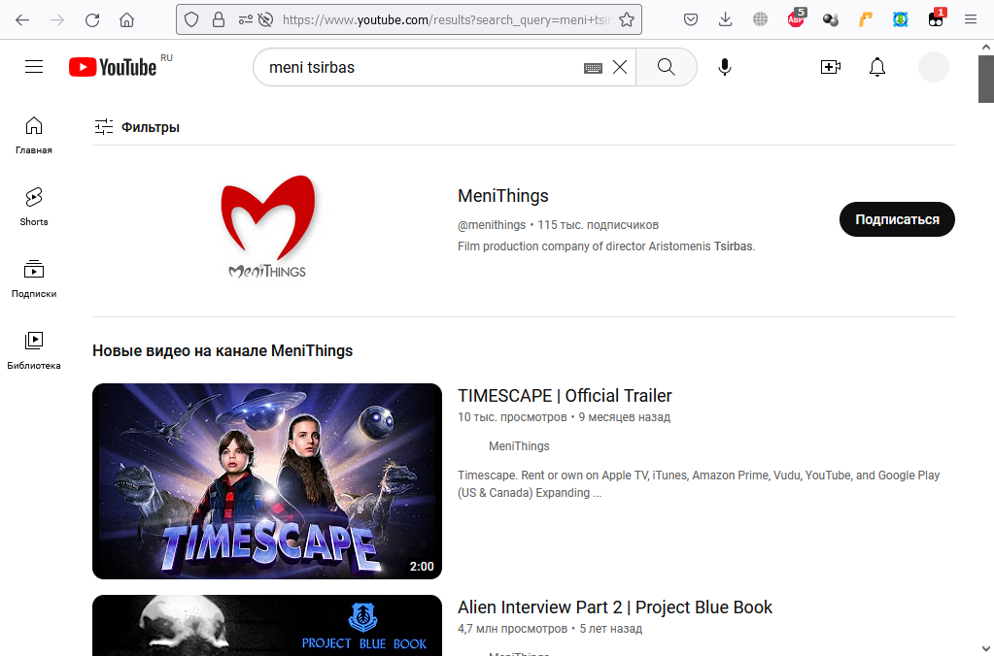
Task: Open the create video menu
Action: (831, 67)
